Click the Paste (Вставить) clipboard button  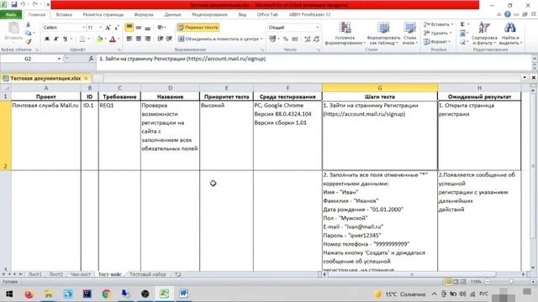click(13, 31)
